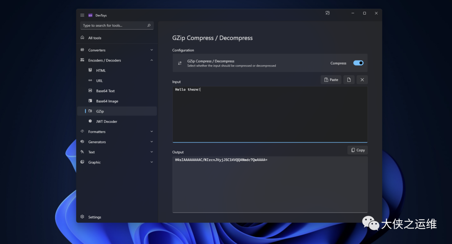Open the hamburger navigation menu

(x=82, y=15)
